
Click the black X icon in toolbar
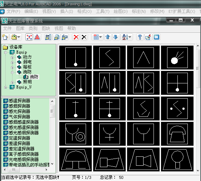(x=84, y=37)
